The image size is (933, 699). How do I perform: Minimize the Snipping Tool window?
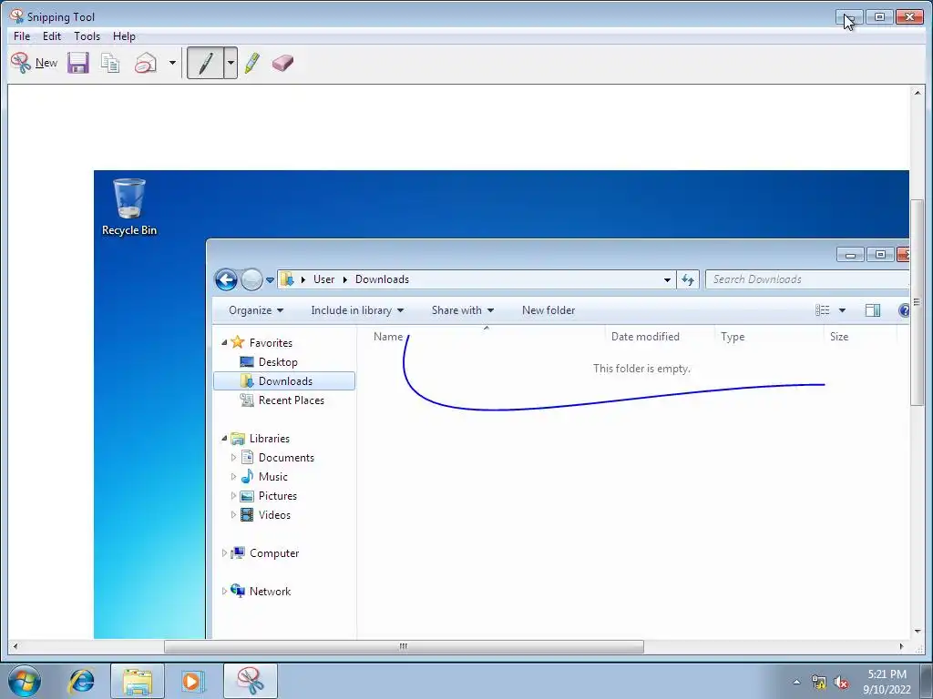pyautogui.click(x=849, y=16)
